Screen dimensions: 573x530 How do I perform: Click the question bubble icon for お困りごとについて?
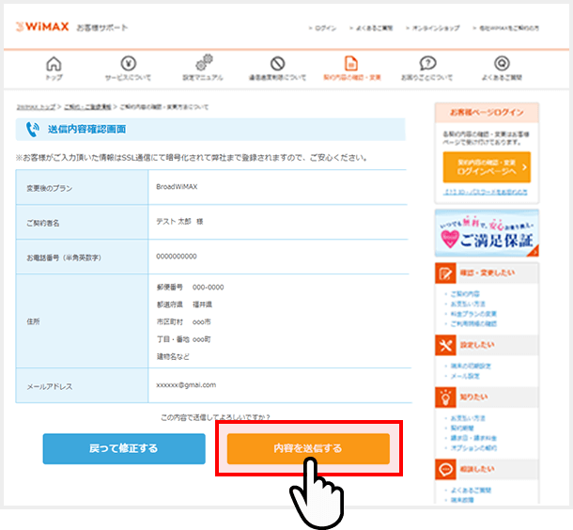click(427, 65)
